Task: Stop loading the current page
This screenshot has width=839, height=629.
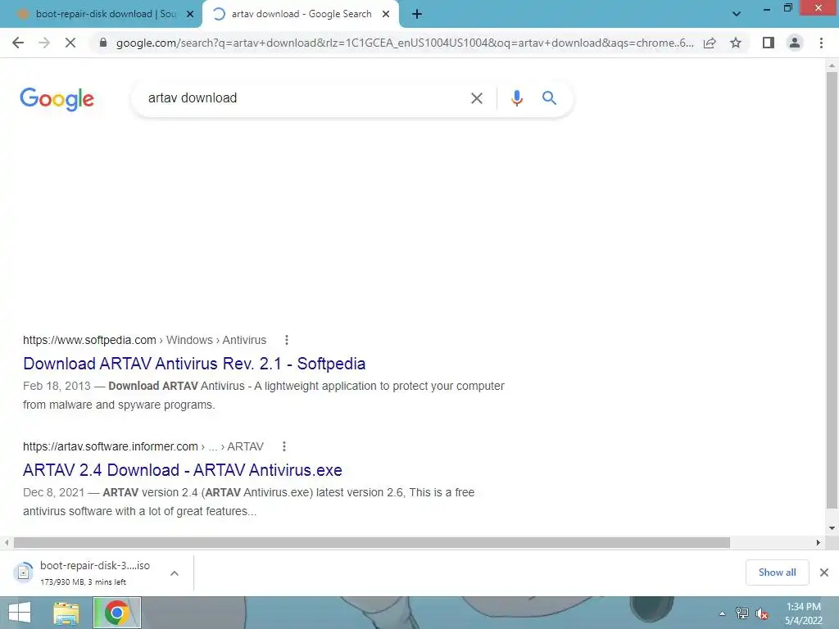Action: (70, 43)
